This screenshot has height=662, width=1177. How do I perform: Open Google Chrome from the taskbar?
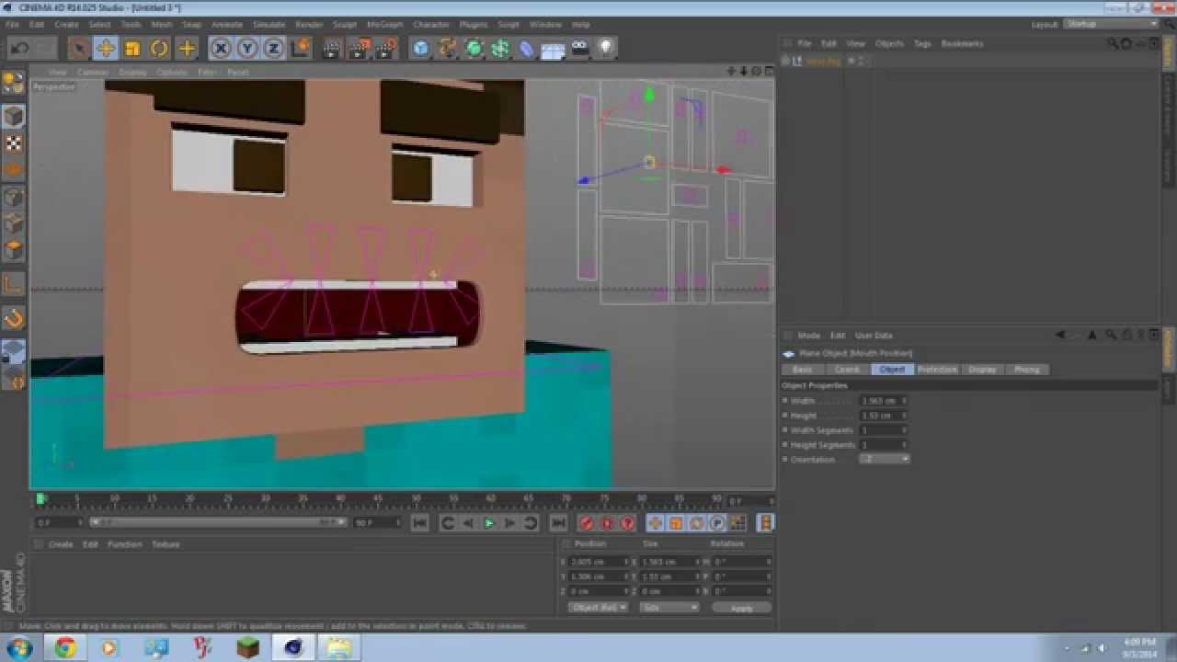(x=65, y=648)
